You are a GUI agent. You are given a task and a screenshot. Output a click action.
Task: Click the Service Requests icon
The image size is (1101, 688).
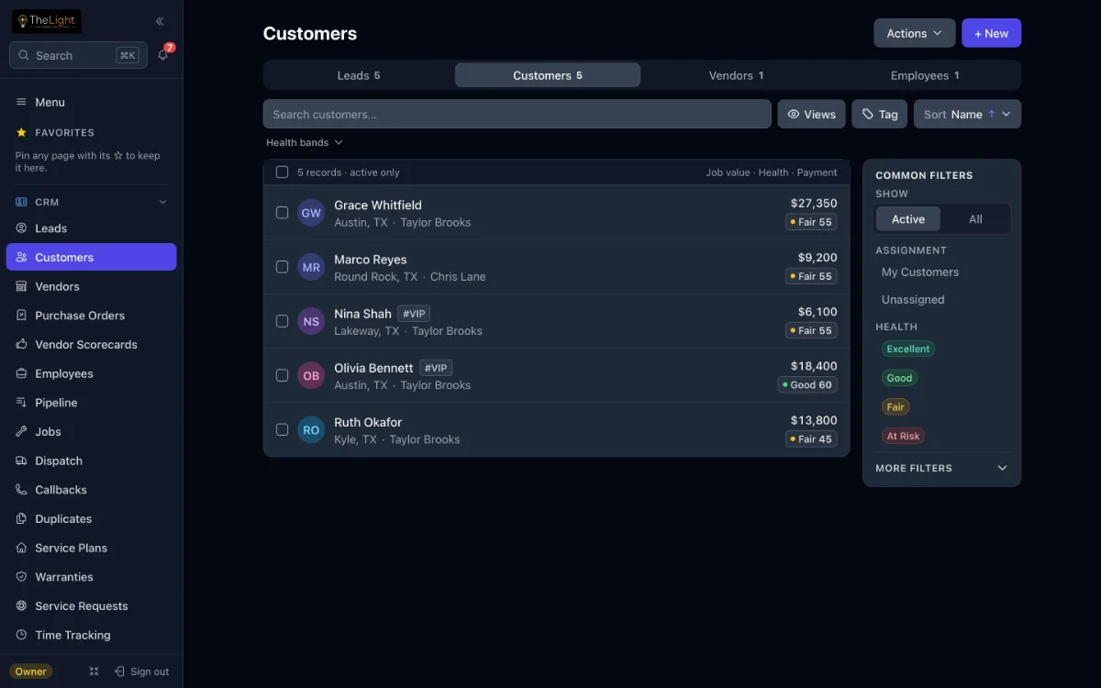(21, 606)
